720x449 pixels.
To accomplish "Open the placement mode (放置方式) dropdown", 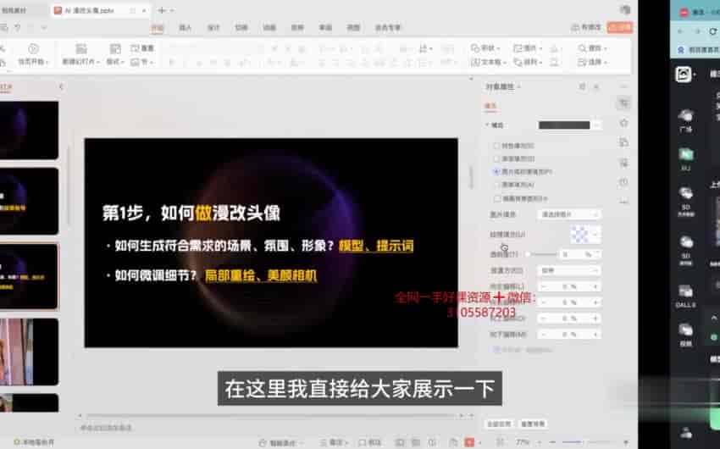I will 569,270.
